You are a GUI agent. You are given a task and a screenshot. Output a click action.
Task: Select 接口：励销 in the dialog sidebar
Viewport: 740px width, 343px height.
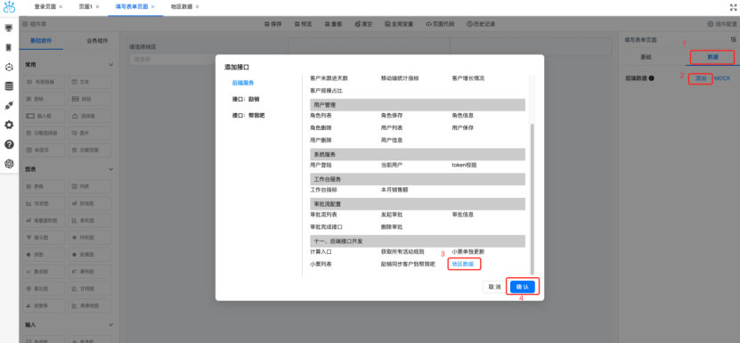pos(246,99)
